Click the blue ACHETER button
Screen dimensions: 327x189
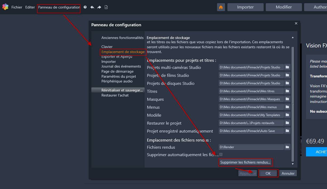click(316, 152)
